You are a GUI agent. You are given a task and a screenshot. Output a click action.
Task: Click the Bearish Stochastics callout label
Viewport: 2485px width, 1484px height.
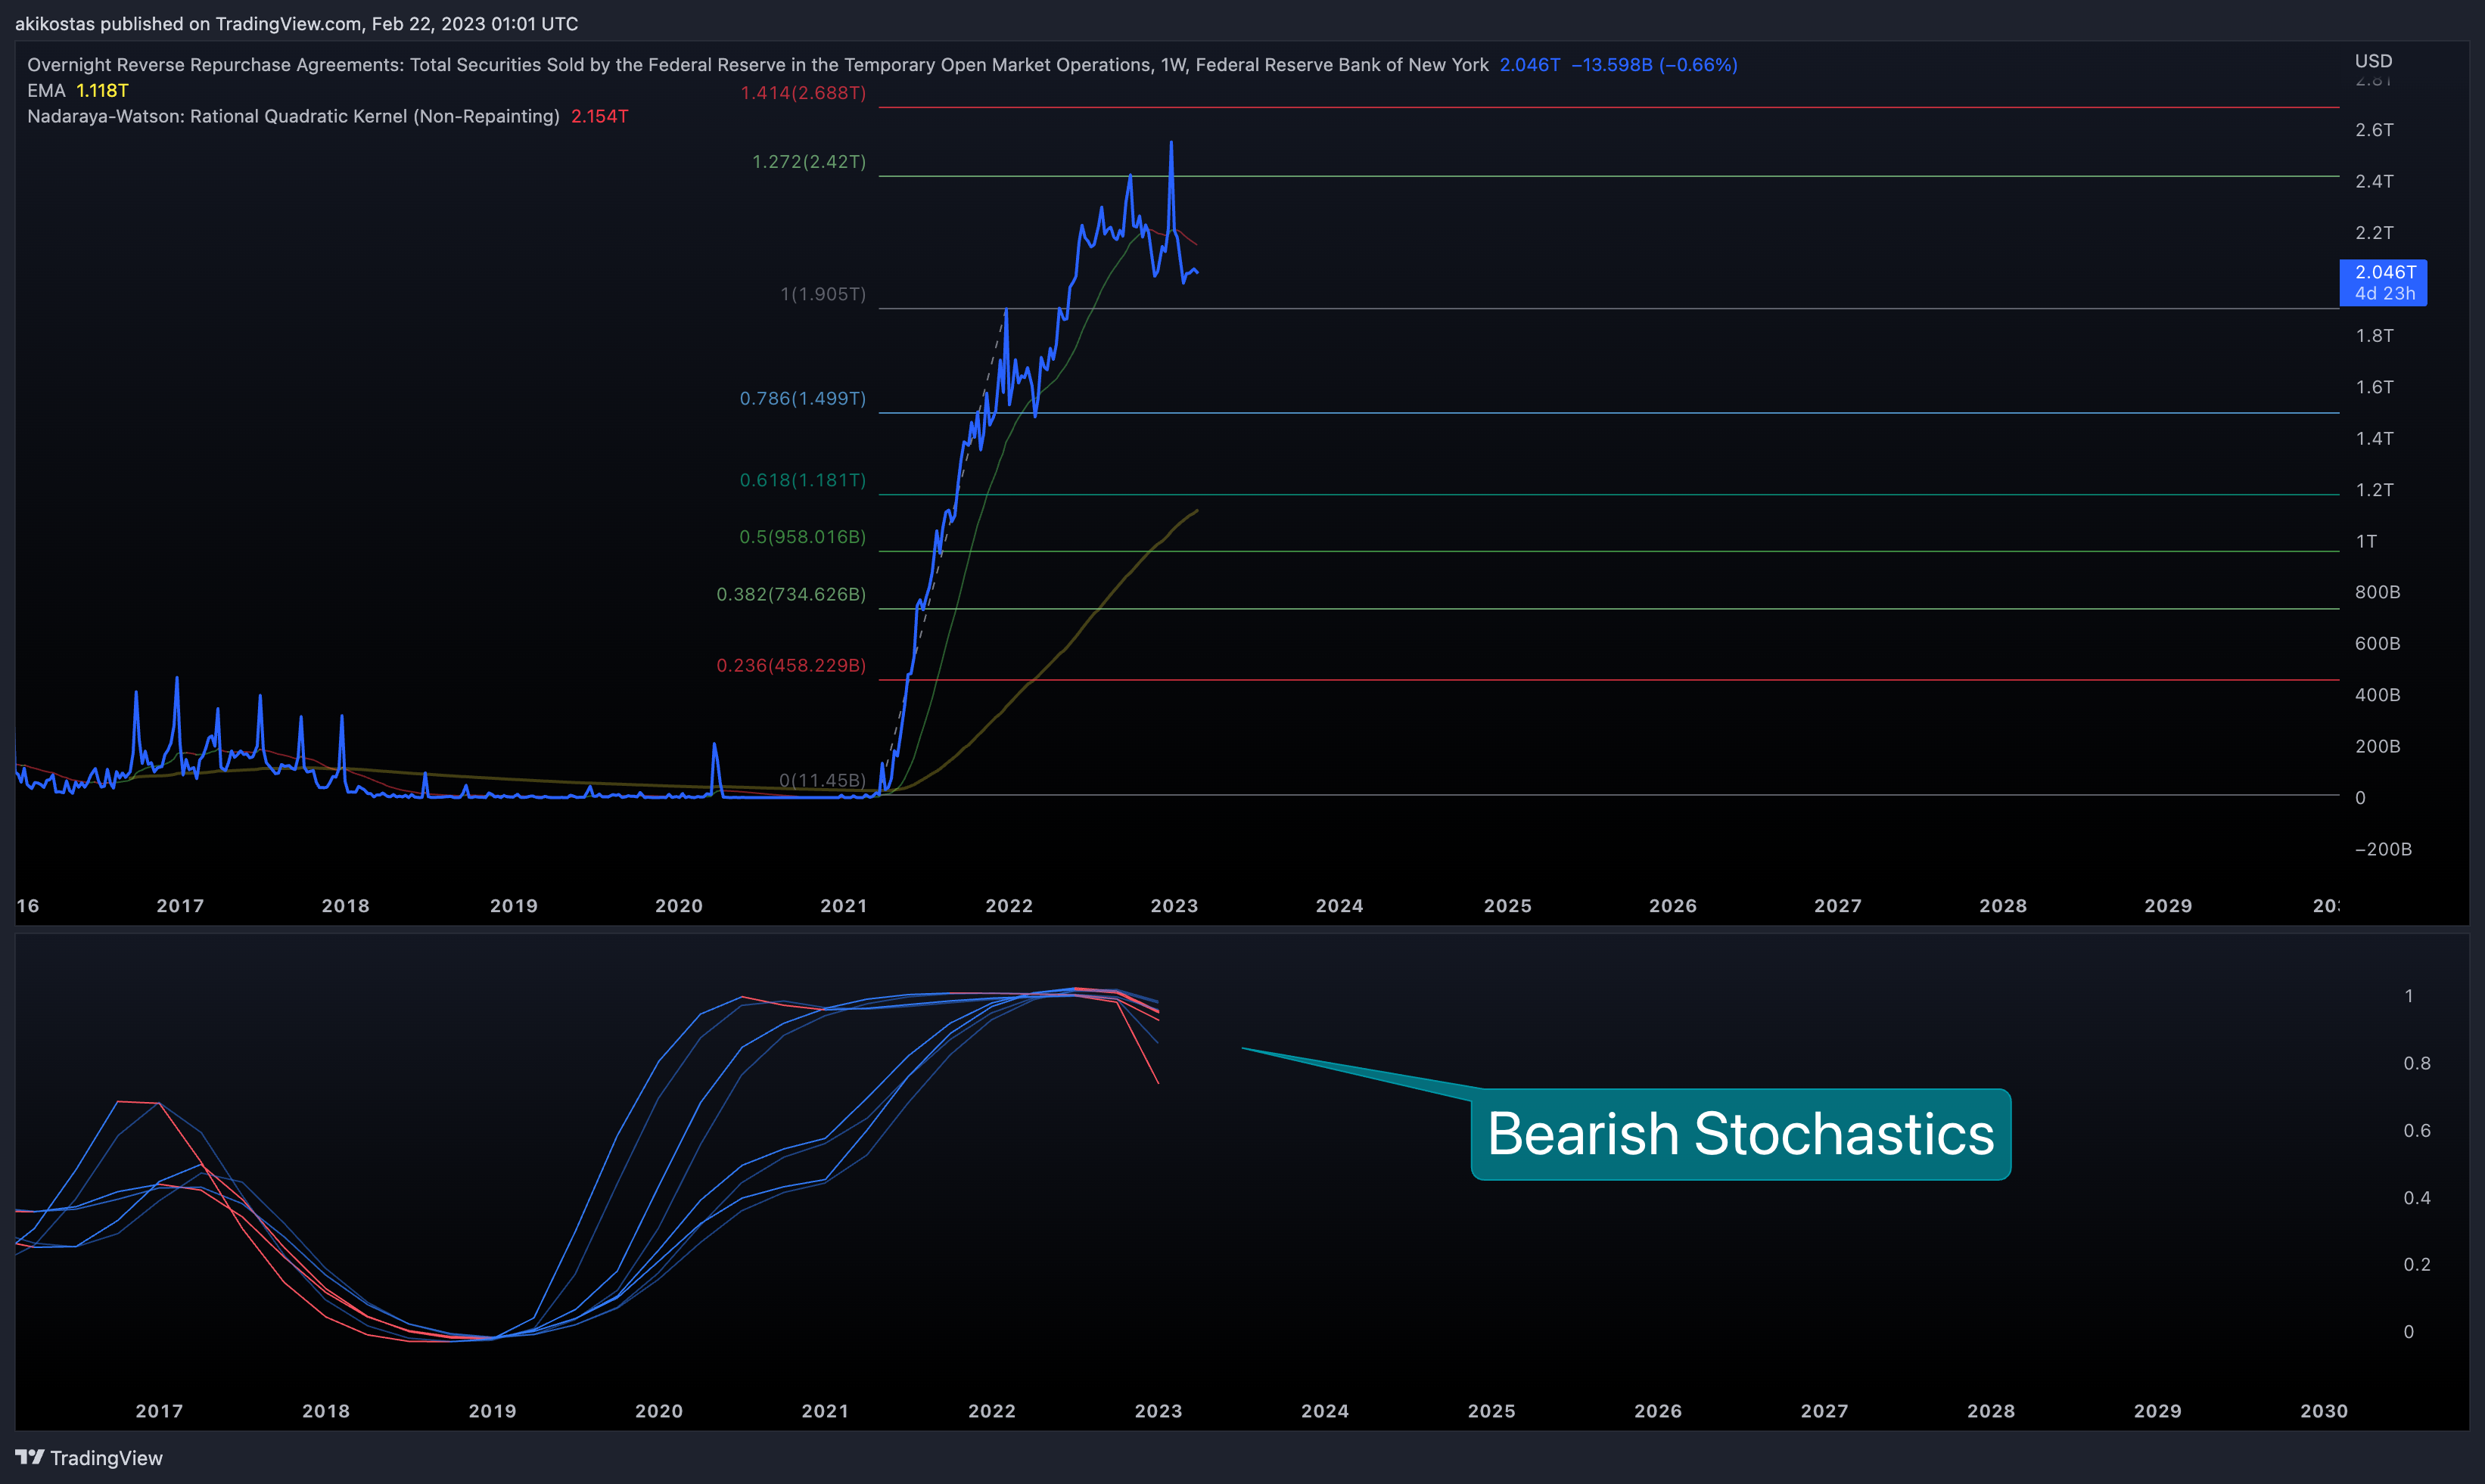point(1740,1134)
